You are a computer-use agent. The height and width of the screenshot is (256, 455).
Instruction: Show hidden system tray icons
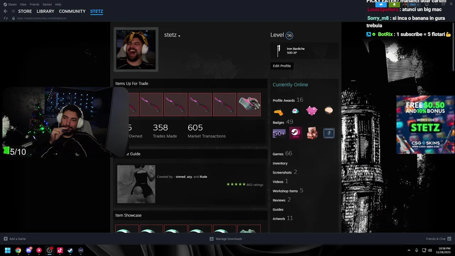(x=409, y=250)
